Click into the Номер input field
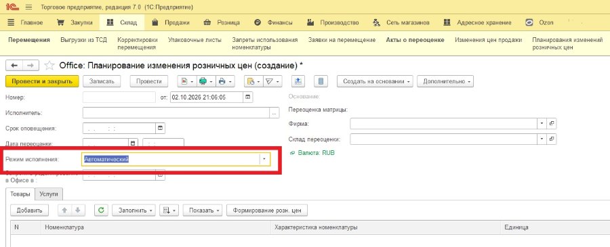 point(119,97)
